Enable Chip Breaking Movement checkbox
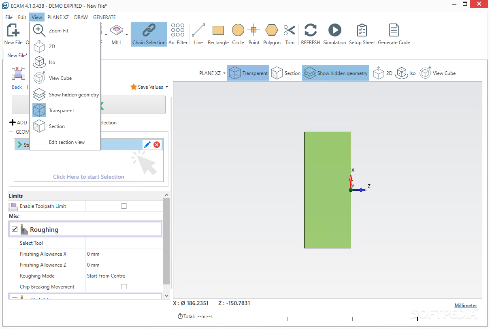490x329 pixels. click(124, 287)
